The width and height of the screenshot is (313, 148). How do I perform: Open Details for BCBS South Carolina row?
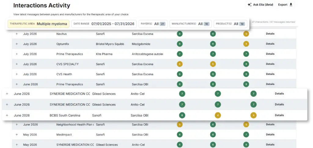(x=279, y=115)
